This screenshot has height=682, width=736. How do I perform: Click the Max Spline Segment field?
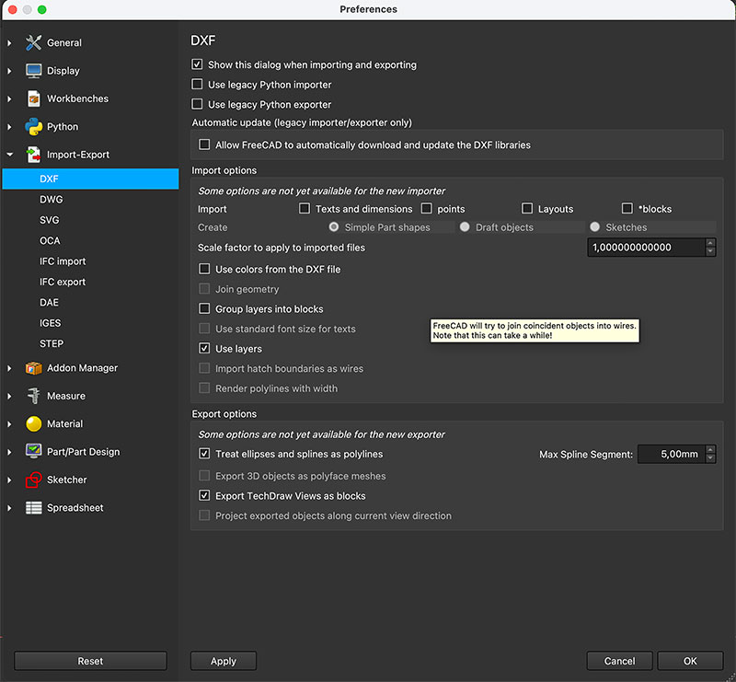[x=672, y=454]
